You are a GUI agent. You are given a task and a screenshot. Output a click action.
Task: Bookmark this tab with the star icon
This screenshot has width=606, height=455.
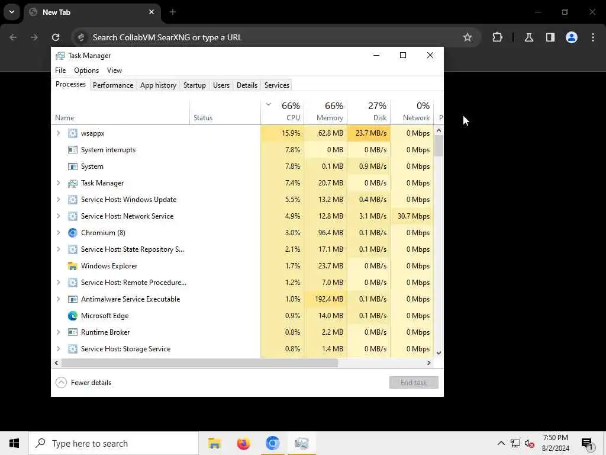click(x=468, y=37)
